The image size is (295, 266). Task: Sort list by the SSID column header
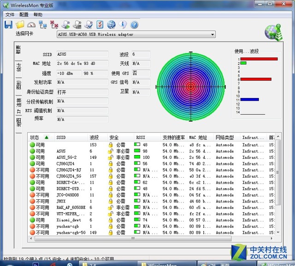tap(71, 138)
